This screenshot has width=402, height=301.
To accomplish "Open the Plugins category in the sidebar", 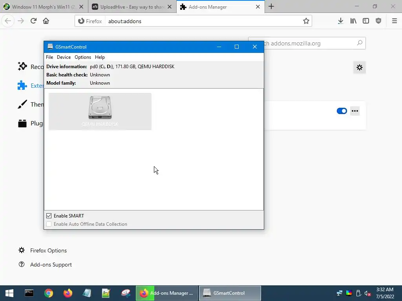I will [31, 123].
